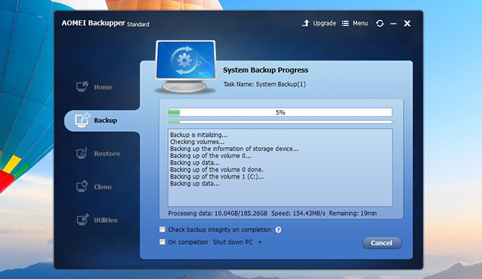Click the thin secondary progress bar

click(280, 122)
